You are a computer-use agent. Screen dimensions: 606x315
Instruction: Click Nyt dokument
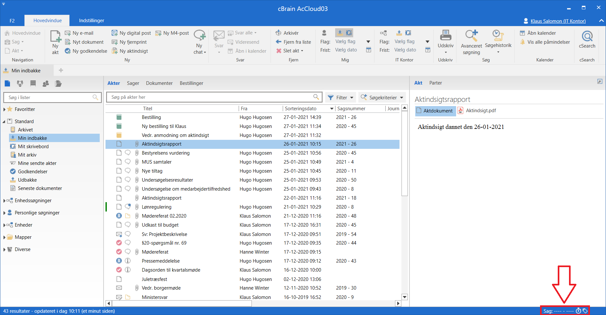click(84, 42)
